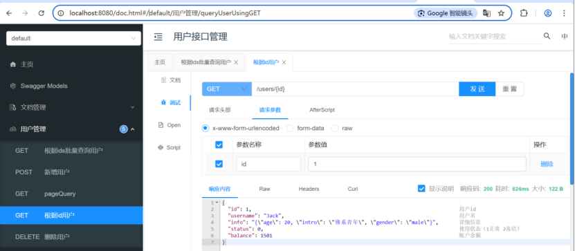This screenshot has width=575, height=251.
Task: Click the 200 response code value
Action: [x=488, y=189]
